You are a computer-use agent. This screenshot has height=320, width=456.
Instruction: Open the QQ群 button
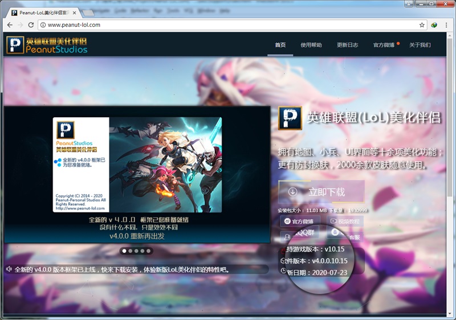point(300,235)
